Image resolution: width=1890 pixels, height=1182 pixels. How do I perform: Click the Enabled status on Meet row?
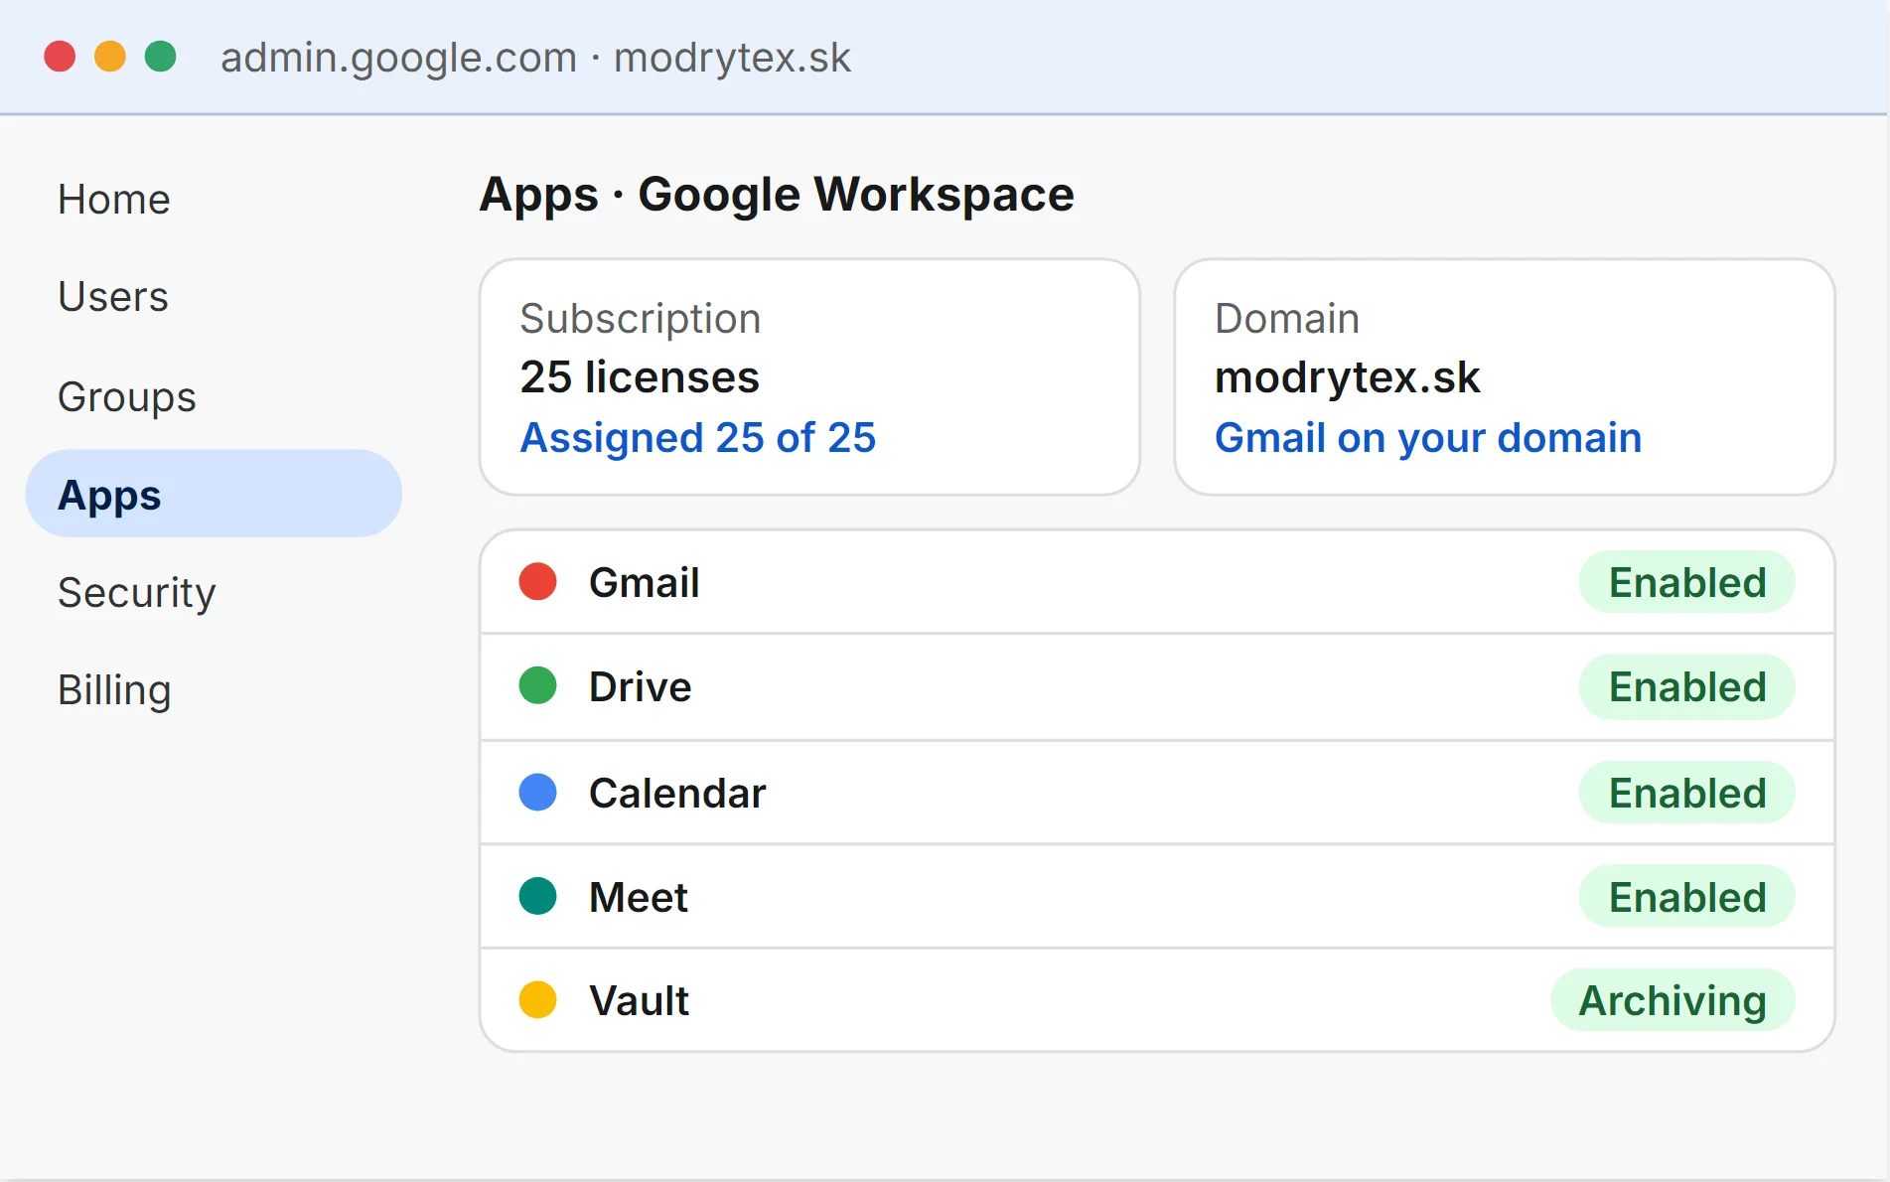click(1686, 897)
